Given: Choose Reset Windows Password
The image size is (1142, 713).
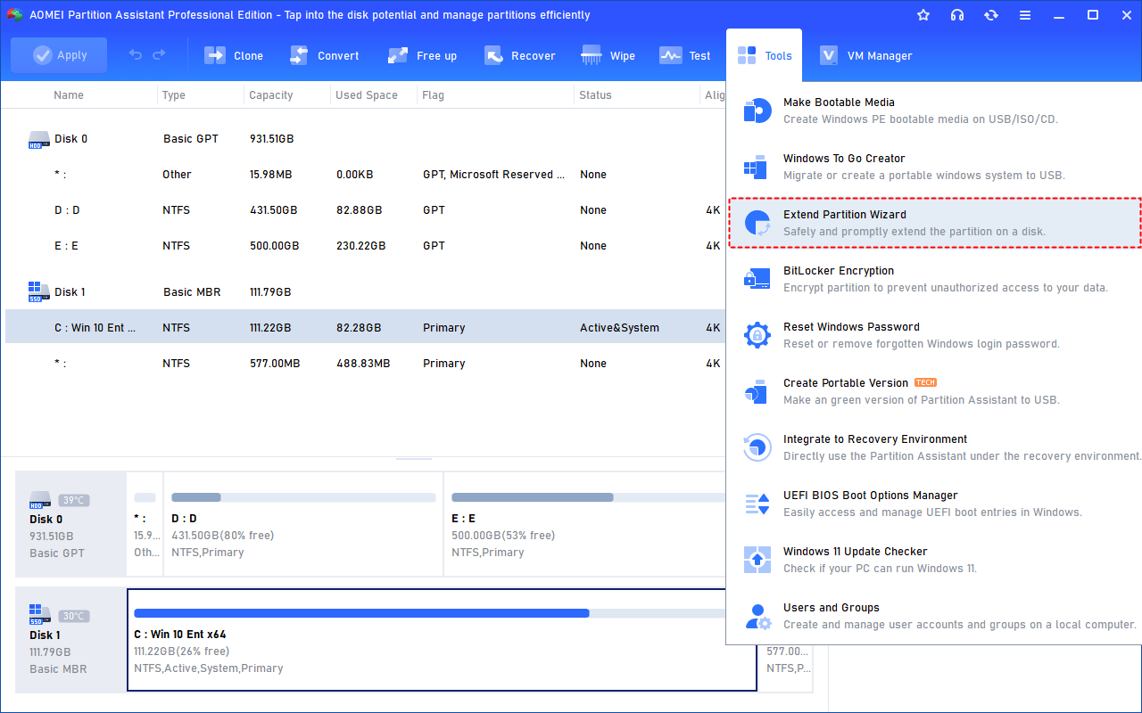Looking at the screenshot, I should [934, 335].
